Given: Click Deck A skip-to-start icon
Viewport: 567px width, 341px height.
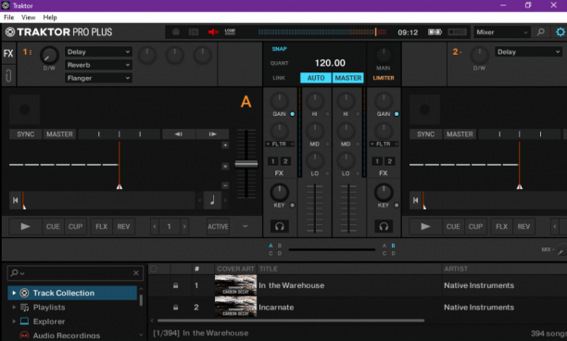Looking at the screenshot, I should (x=15, y=200).
